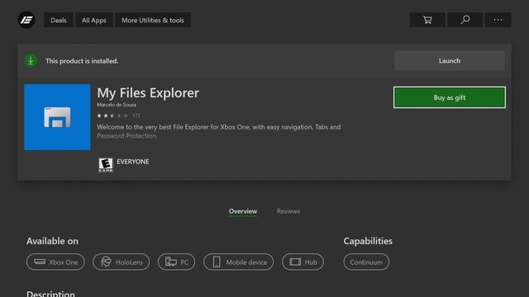Image resolution: width=529 pixels, height=297 pixels.
Task: Click the HoloLens headset icon
Action: click(x=106, y=262)
